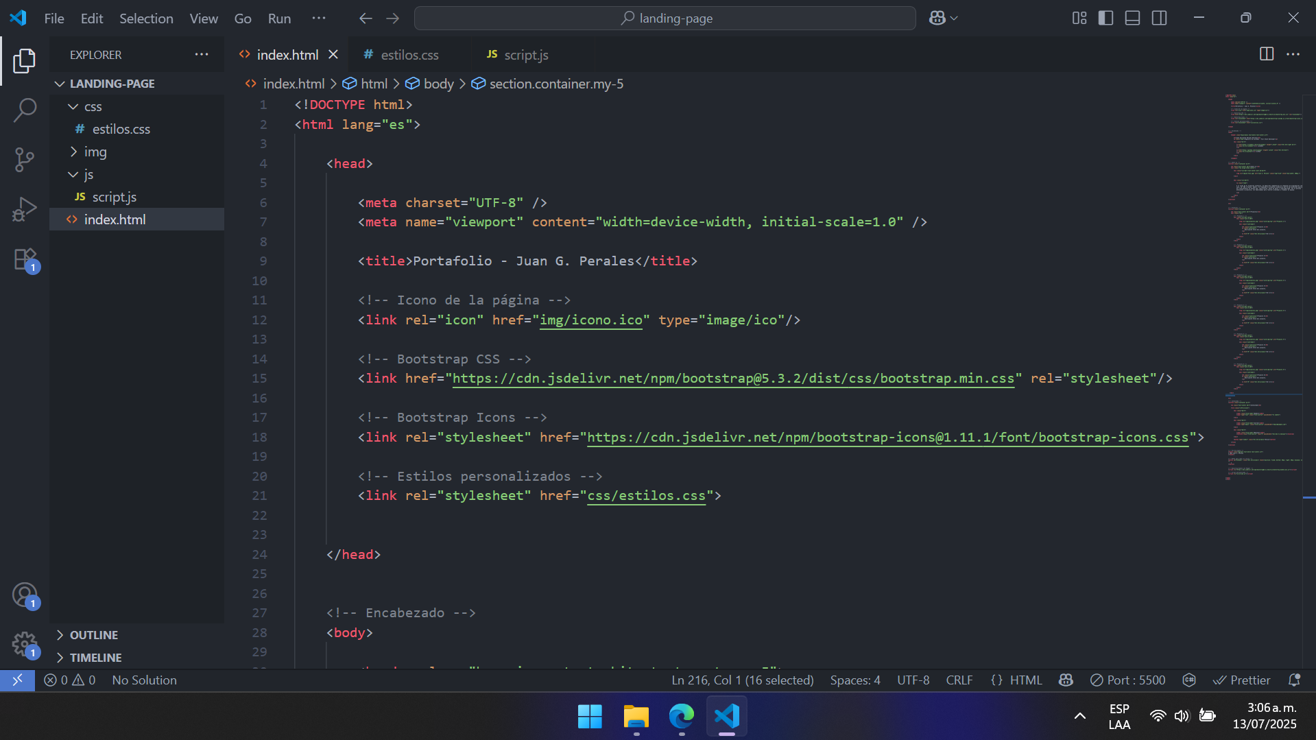Go back with the left arrow
The image size is (1316, 740).
(366, 19)
